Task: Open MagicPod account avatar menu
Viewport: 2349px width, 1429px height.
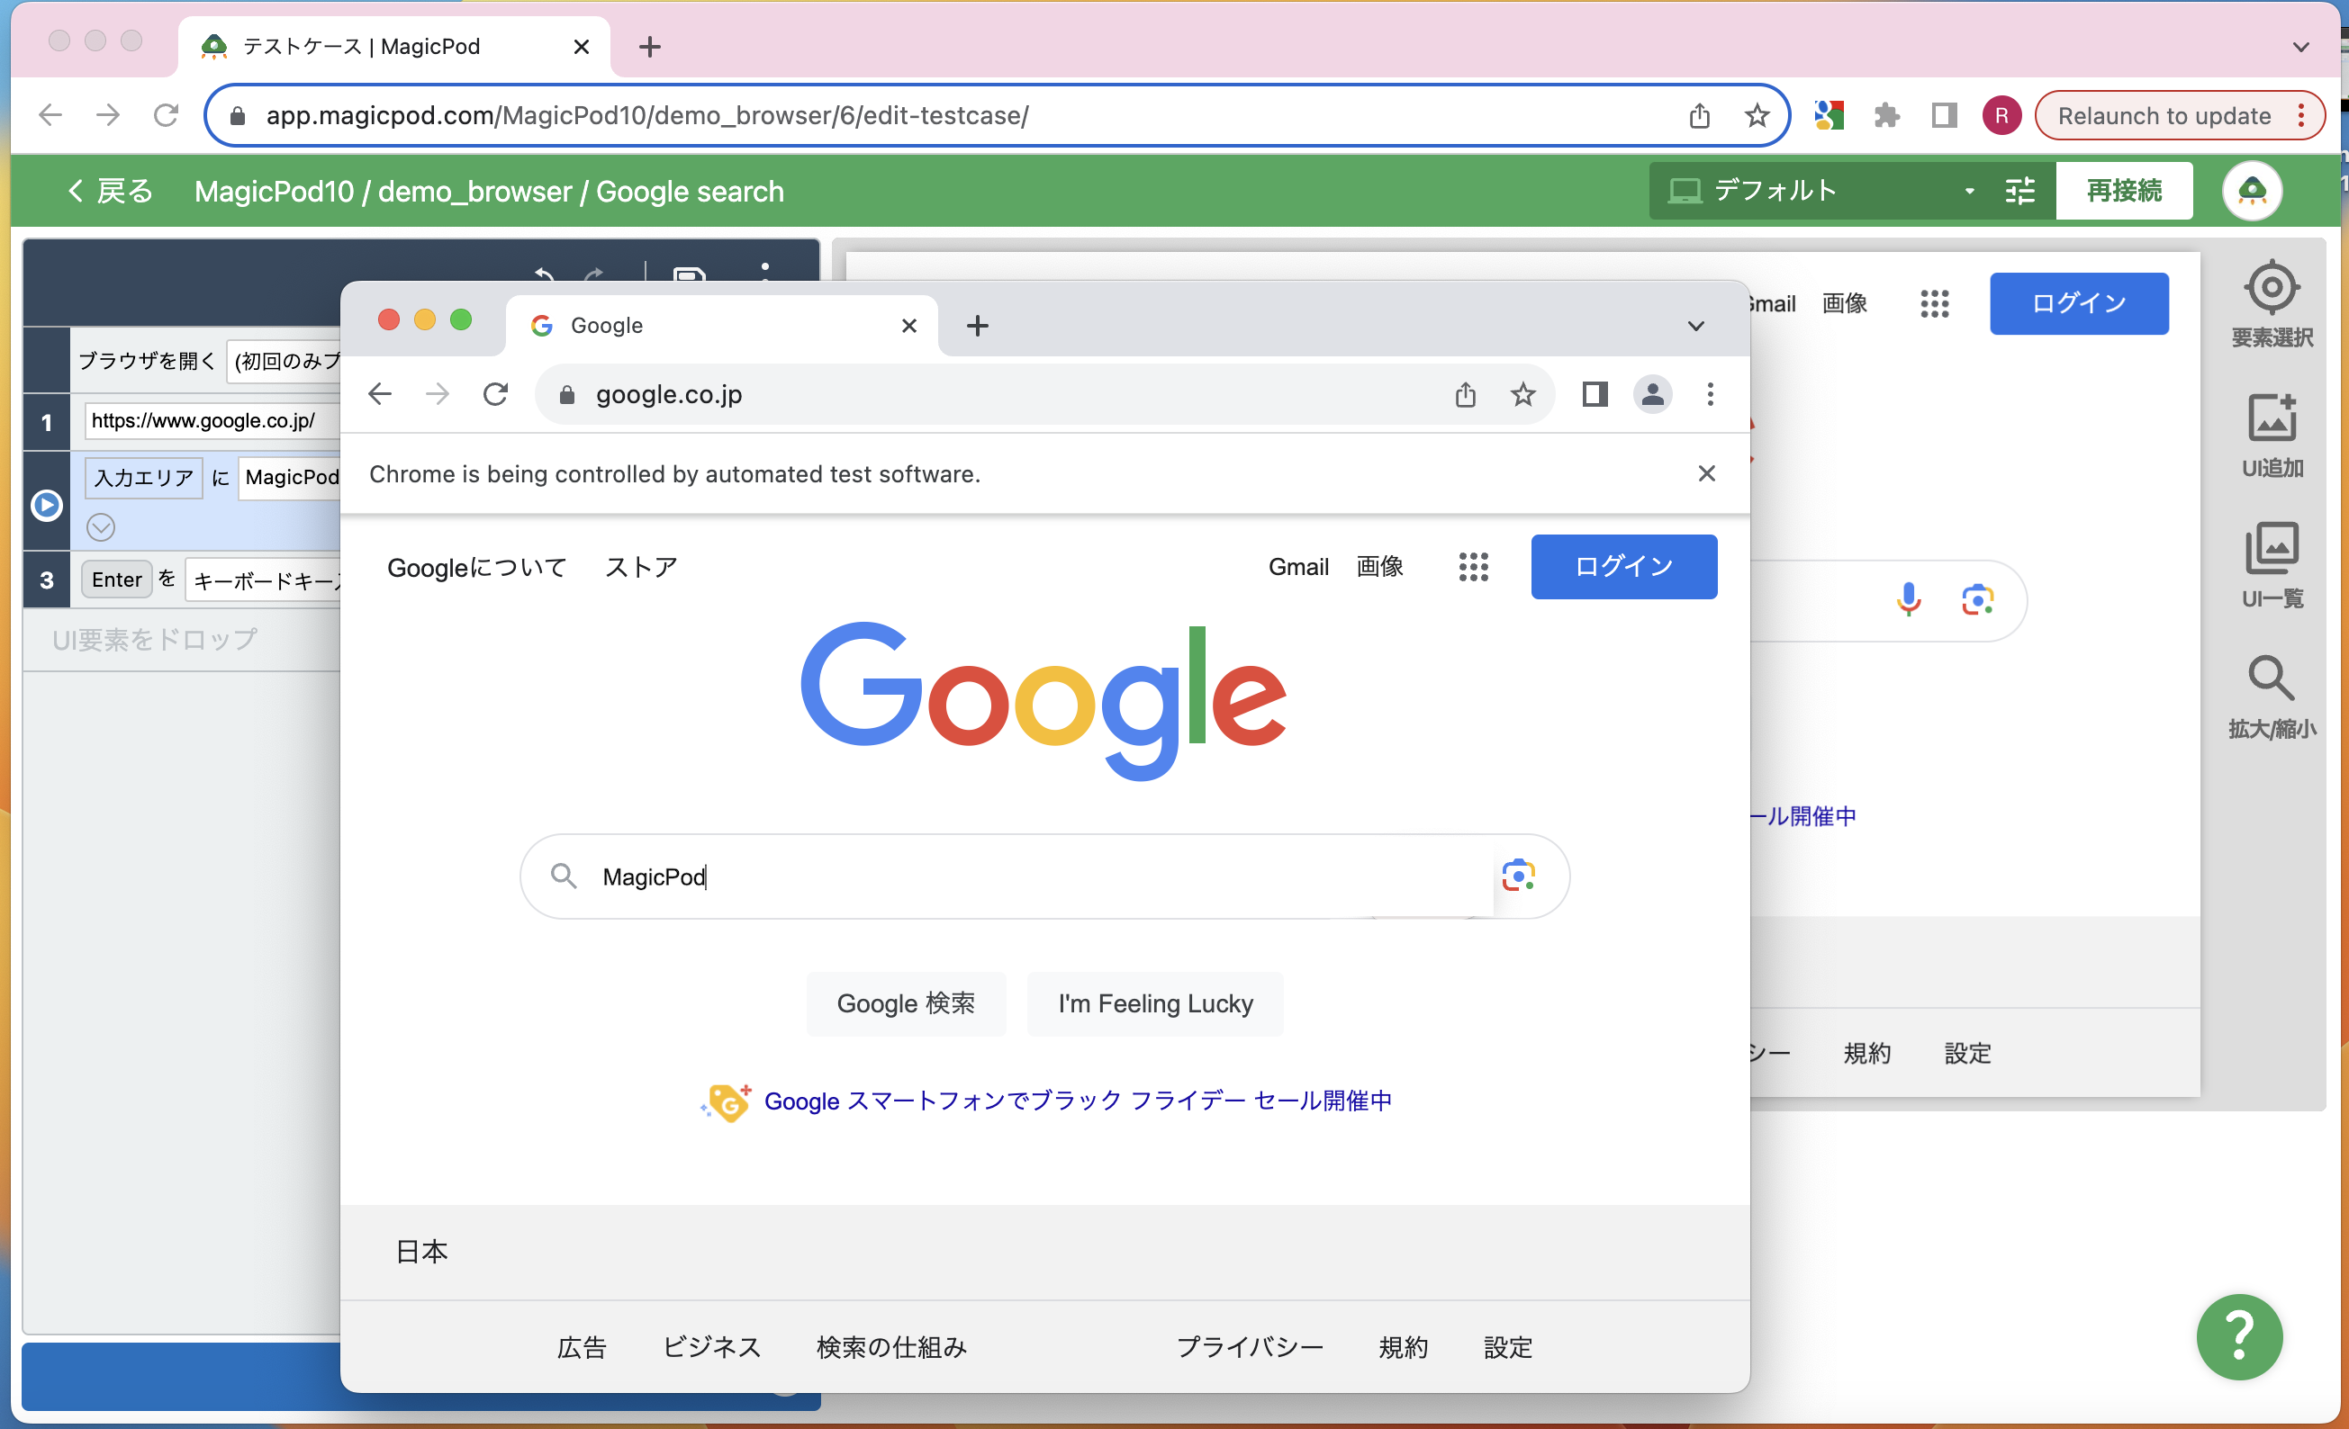Action: point(2252,191)
